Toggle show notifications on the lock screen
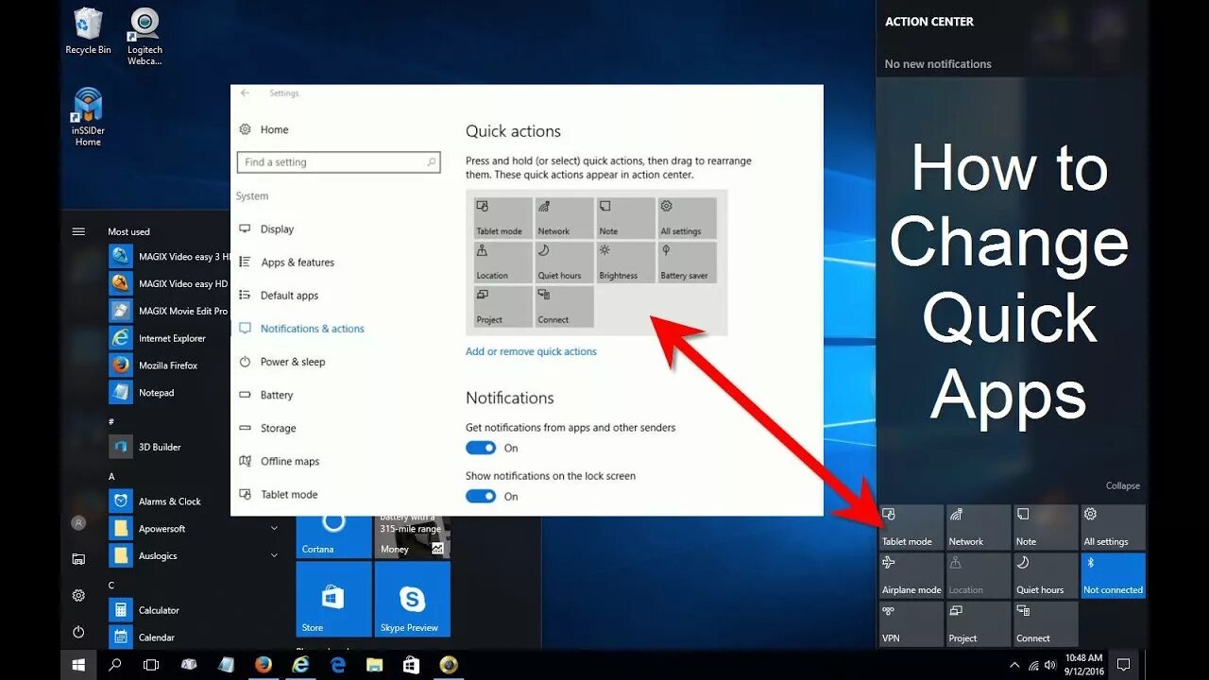The width and height of the screenshot is (1209, 680). coord(481,496)
